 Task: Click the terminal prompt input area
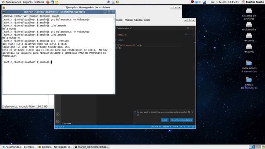point(51,62)
